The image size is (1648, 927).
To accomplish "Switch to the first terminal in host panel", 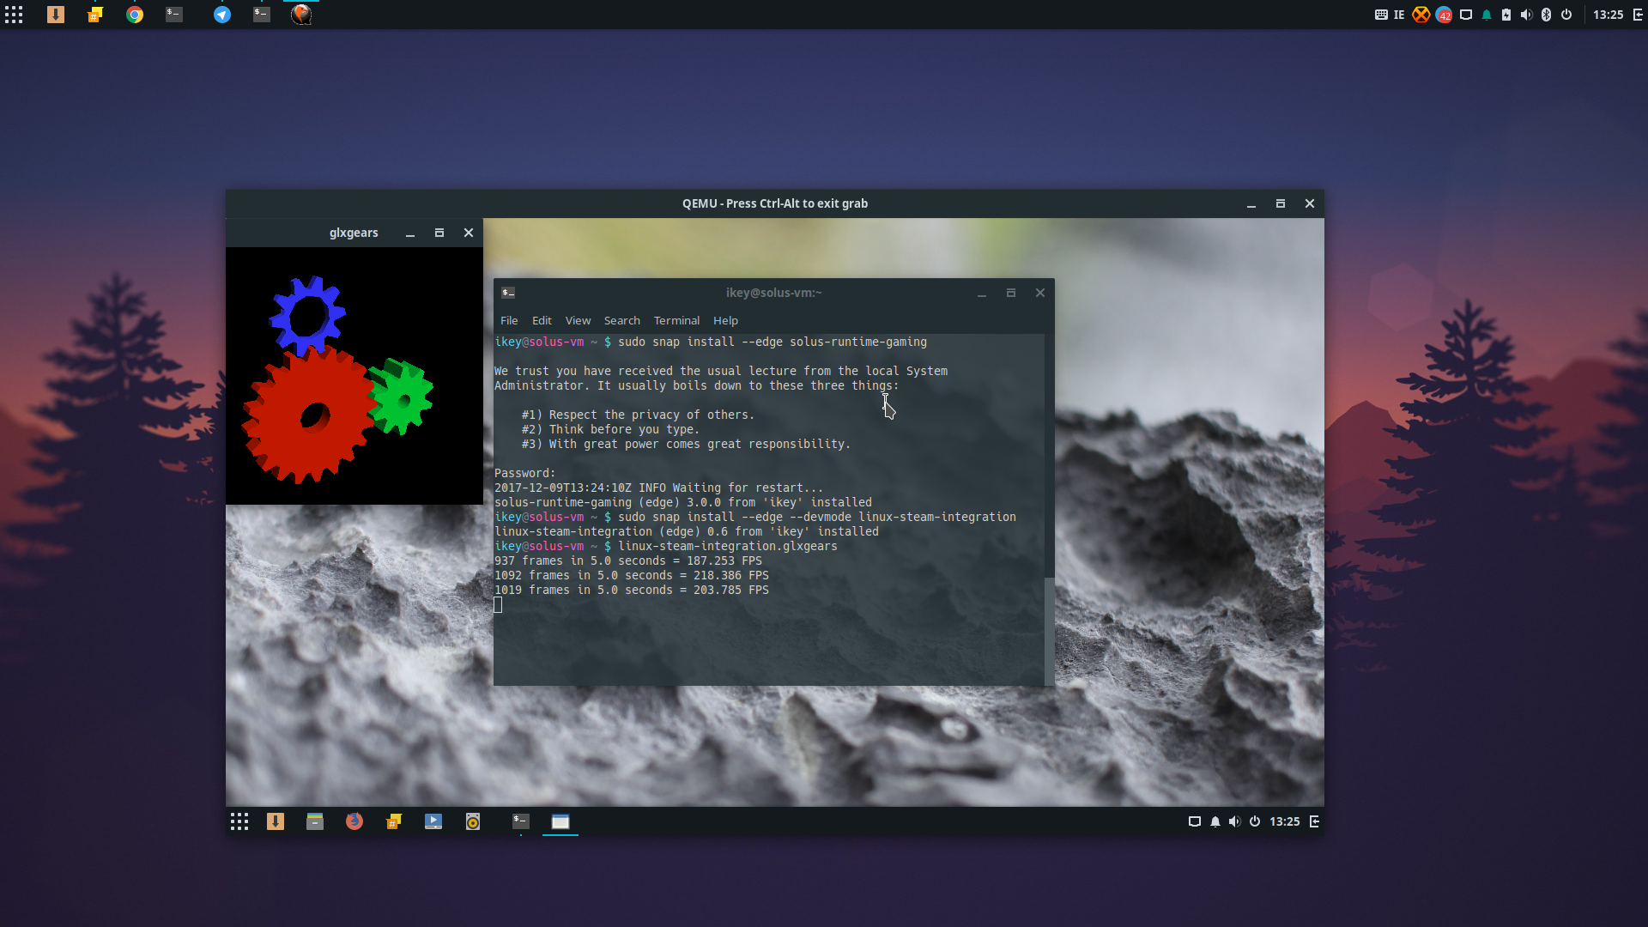I will click(x=174, y=15).
